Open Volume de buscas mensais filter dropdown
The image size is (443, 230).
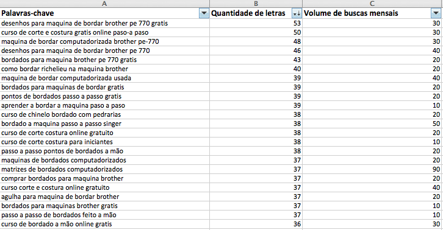pyautogui.click(x=436, y=13)
